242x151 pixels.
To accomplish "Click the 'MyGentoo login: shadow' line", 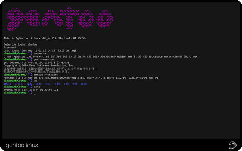I will [x=20, y=45].
